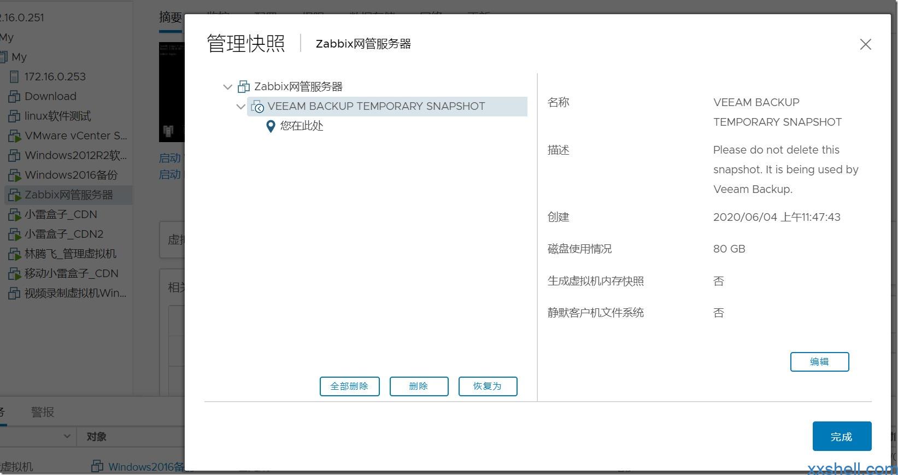Select 林腾飞_管理虚拟机 in the inventory tree
This screenshot has width=898, height=475.
click(71, 254)
